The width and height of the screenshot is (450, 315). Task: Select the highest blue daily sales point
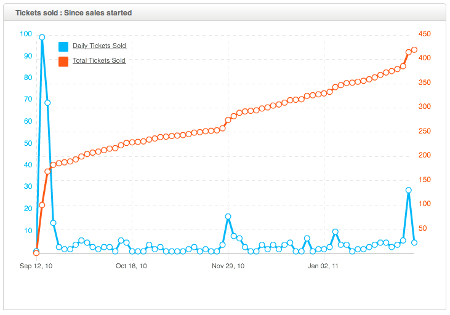(x=42, y=38)
